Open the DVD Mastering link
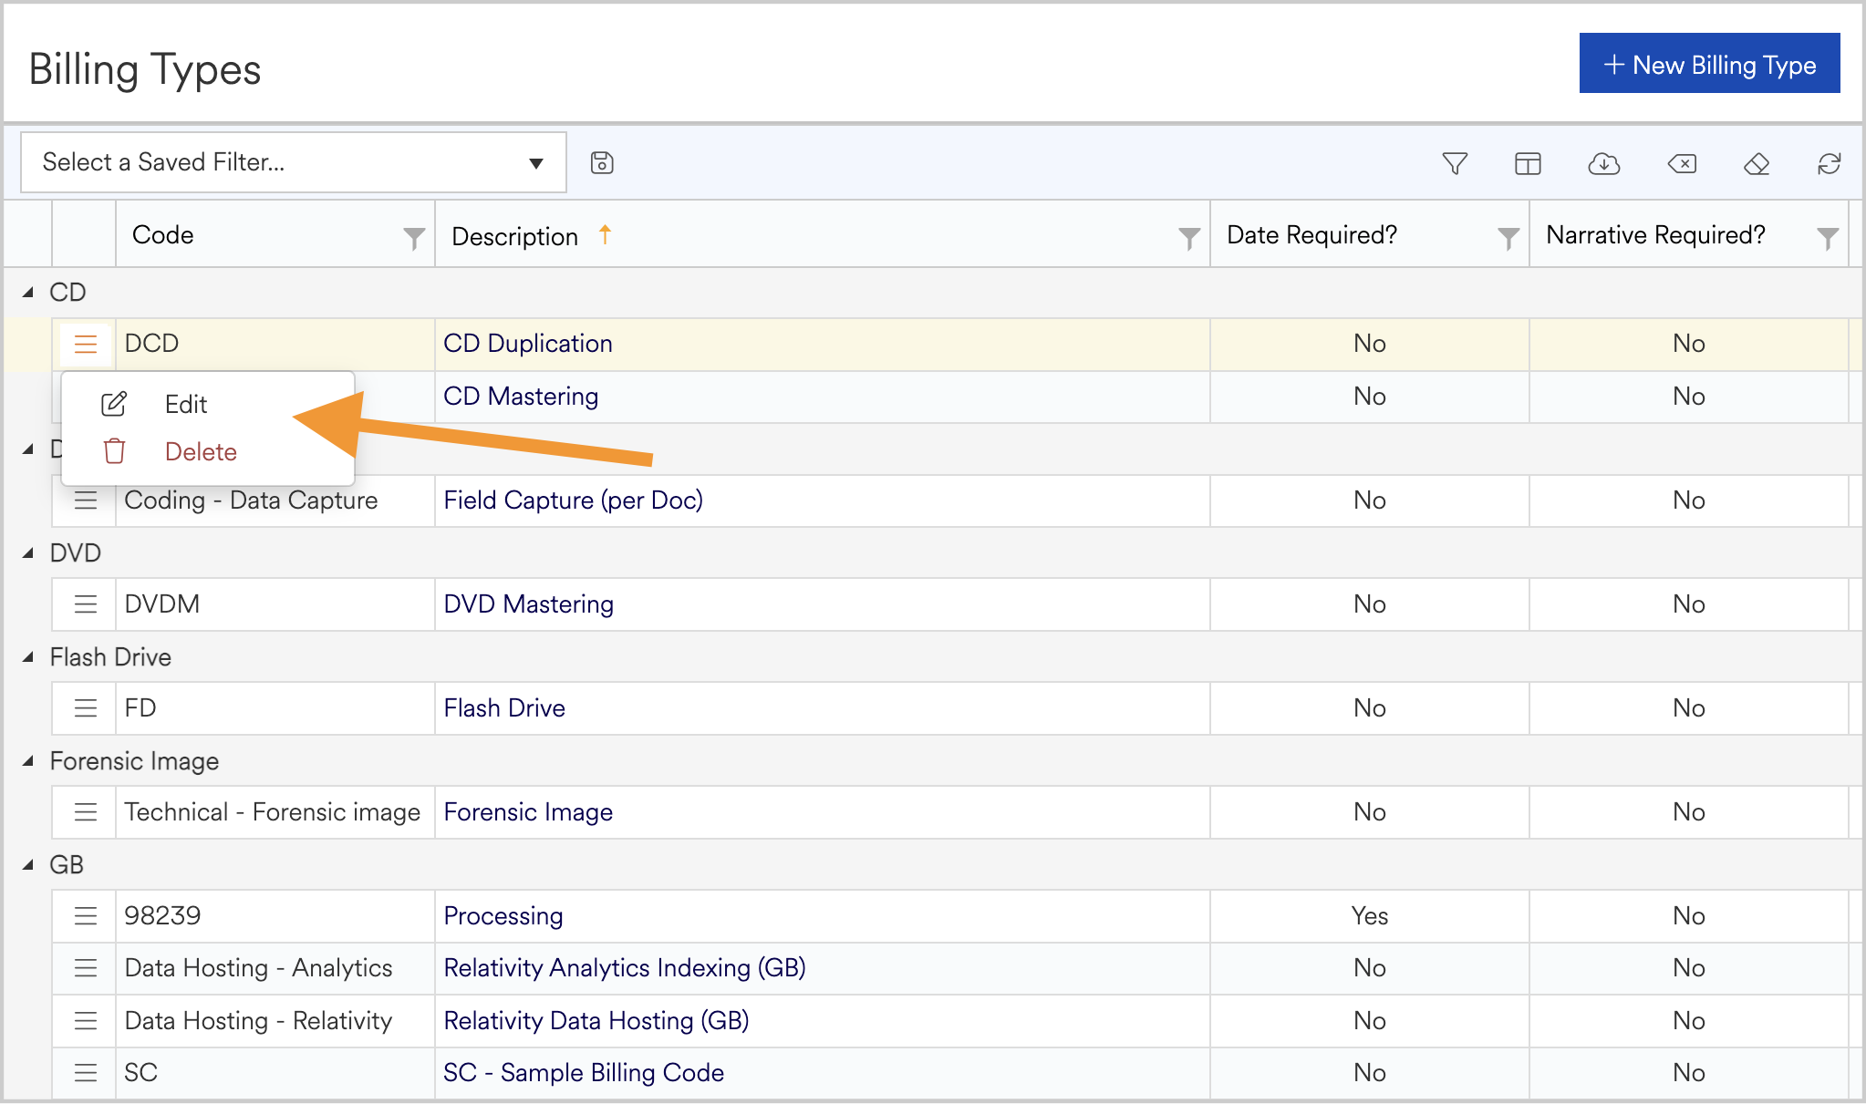Image resolution: width=1866 pixels, height=1104 pixels. pos(528,604)
